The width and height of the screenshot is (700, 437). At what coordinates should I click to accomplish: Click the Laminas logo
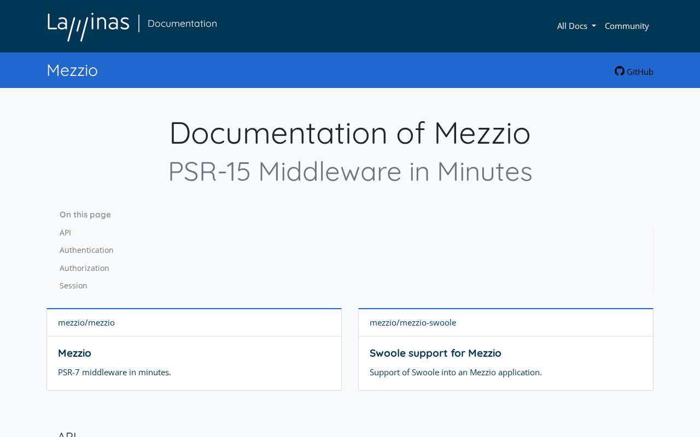89,26
